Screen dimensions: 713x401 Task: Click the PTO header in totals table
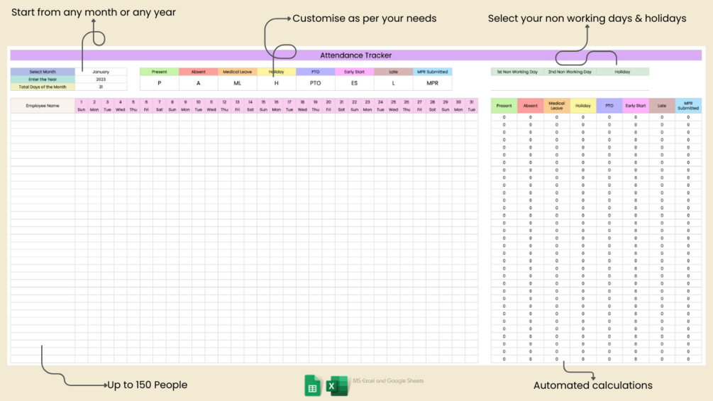(x=609, y=106)
